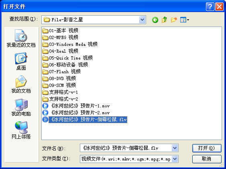The height and width of the screenshot is (169, 226).
Task: Select the 支持格式-v-2 folder
Action: (60, 99)
